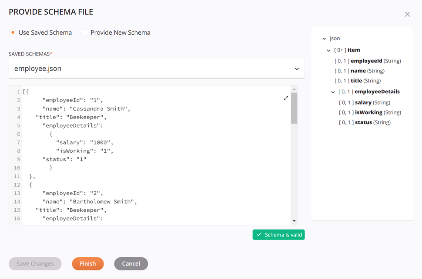Click code line "isWorking": "1"
The image size is (422, 279).
pos(85,151)
